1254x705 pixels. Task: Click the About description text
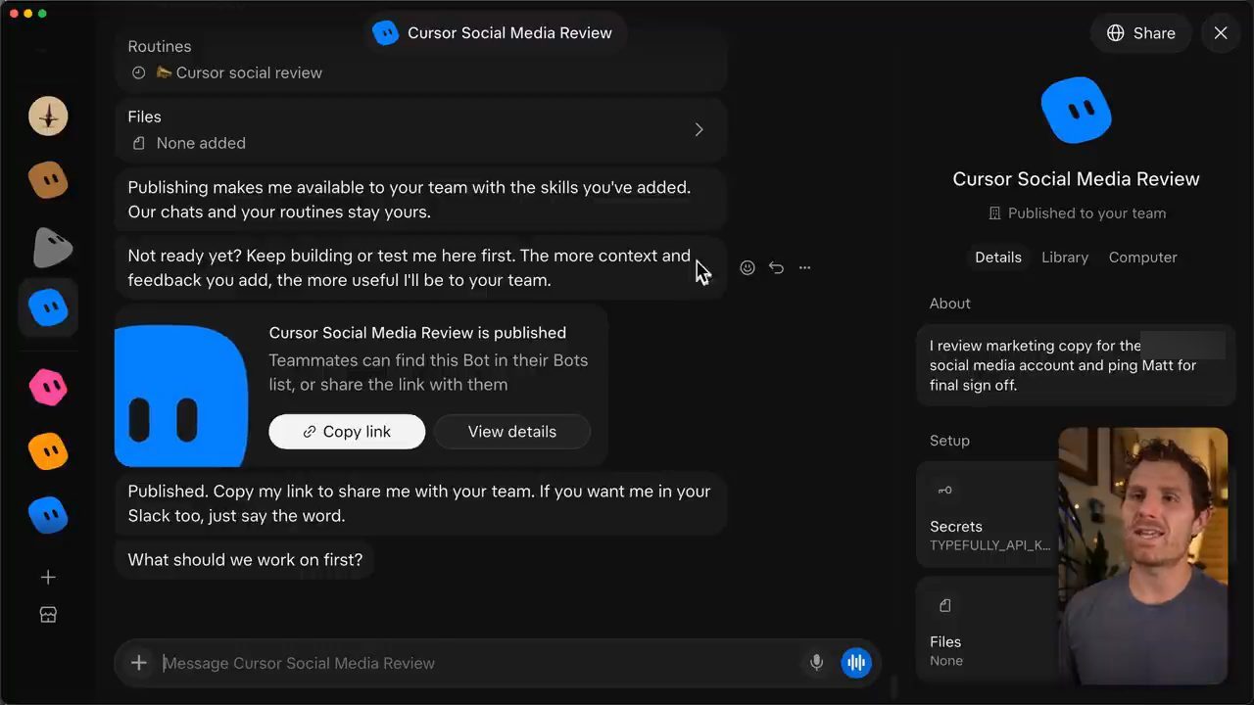coord(1076,365)
